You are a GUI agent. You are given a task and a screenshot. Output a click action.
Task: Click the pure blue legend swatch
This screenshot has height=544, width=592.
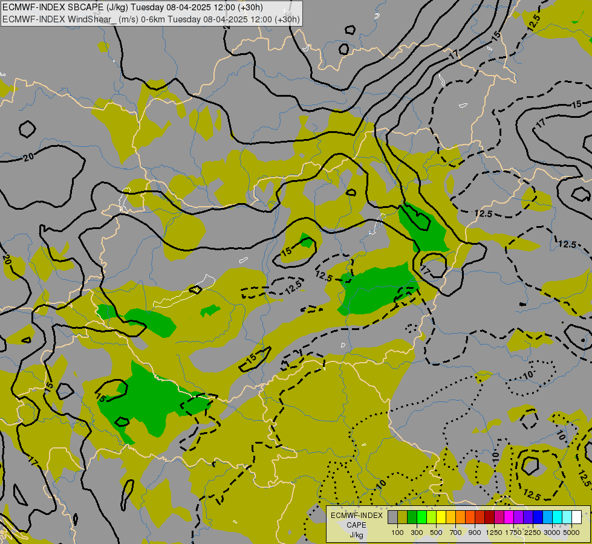(x=538, y=517)
